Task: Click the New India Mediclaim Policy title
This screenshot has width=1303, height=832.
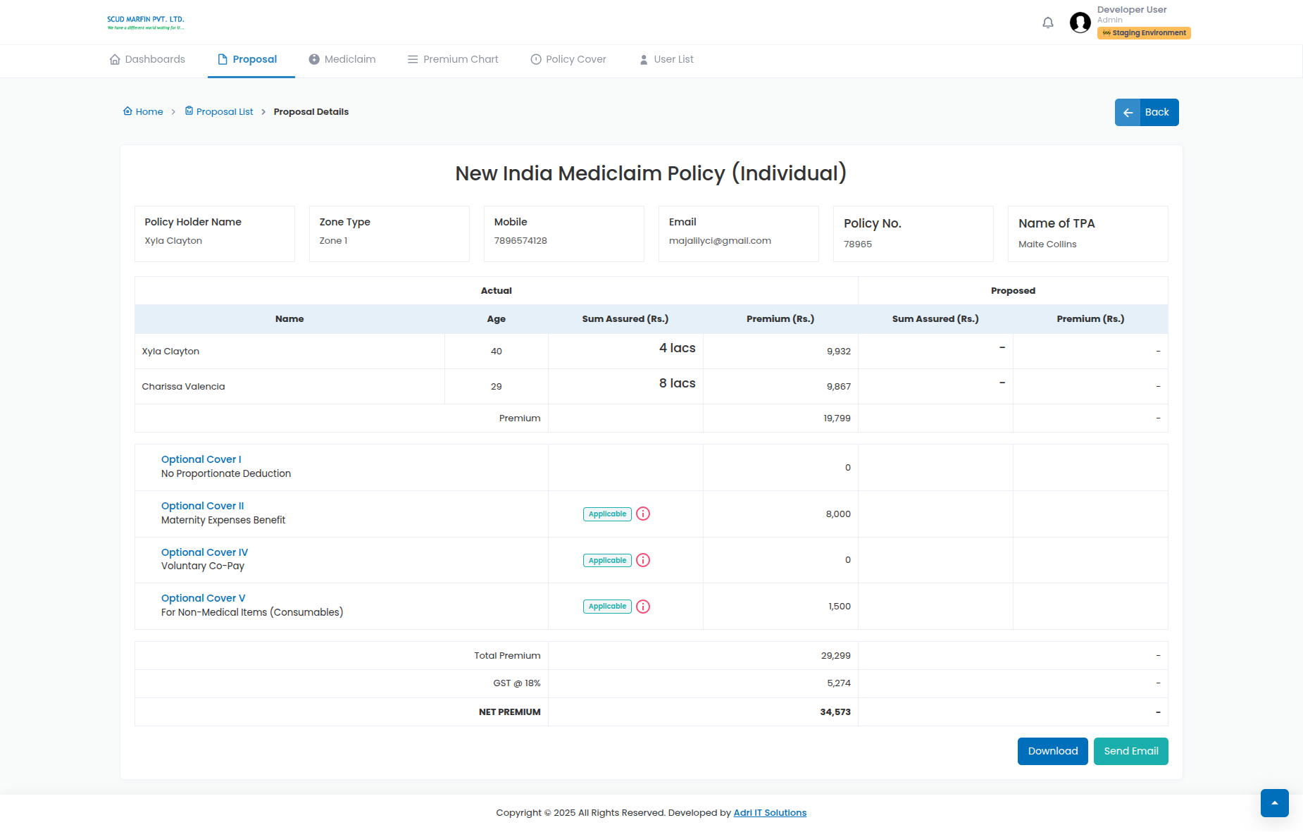Action: tap(651, 173)
